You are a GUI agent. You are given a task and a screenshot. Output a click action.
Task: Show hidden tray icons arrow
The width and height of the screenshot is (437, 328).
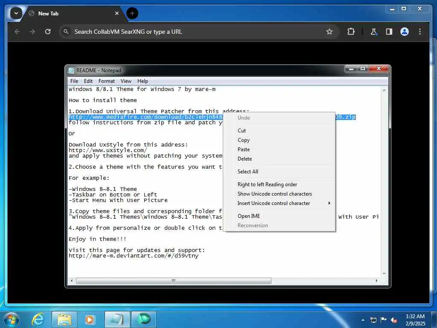click(363, 320)
